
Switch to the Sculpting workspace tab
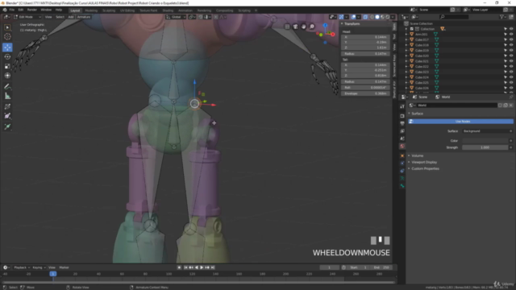(x=109, y=10)
